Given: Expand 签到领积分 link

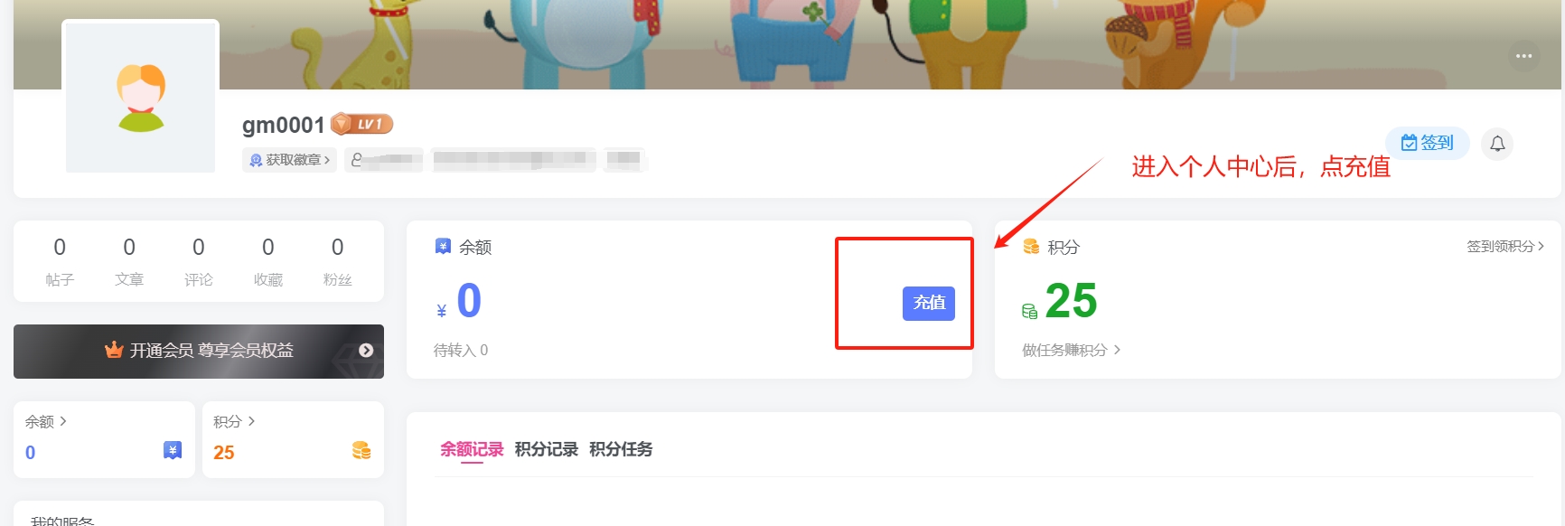Looking at the screenshot, I should pos(1504,246).
